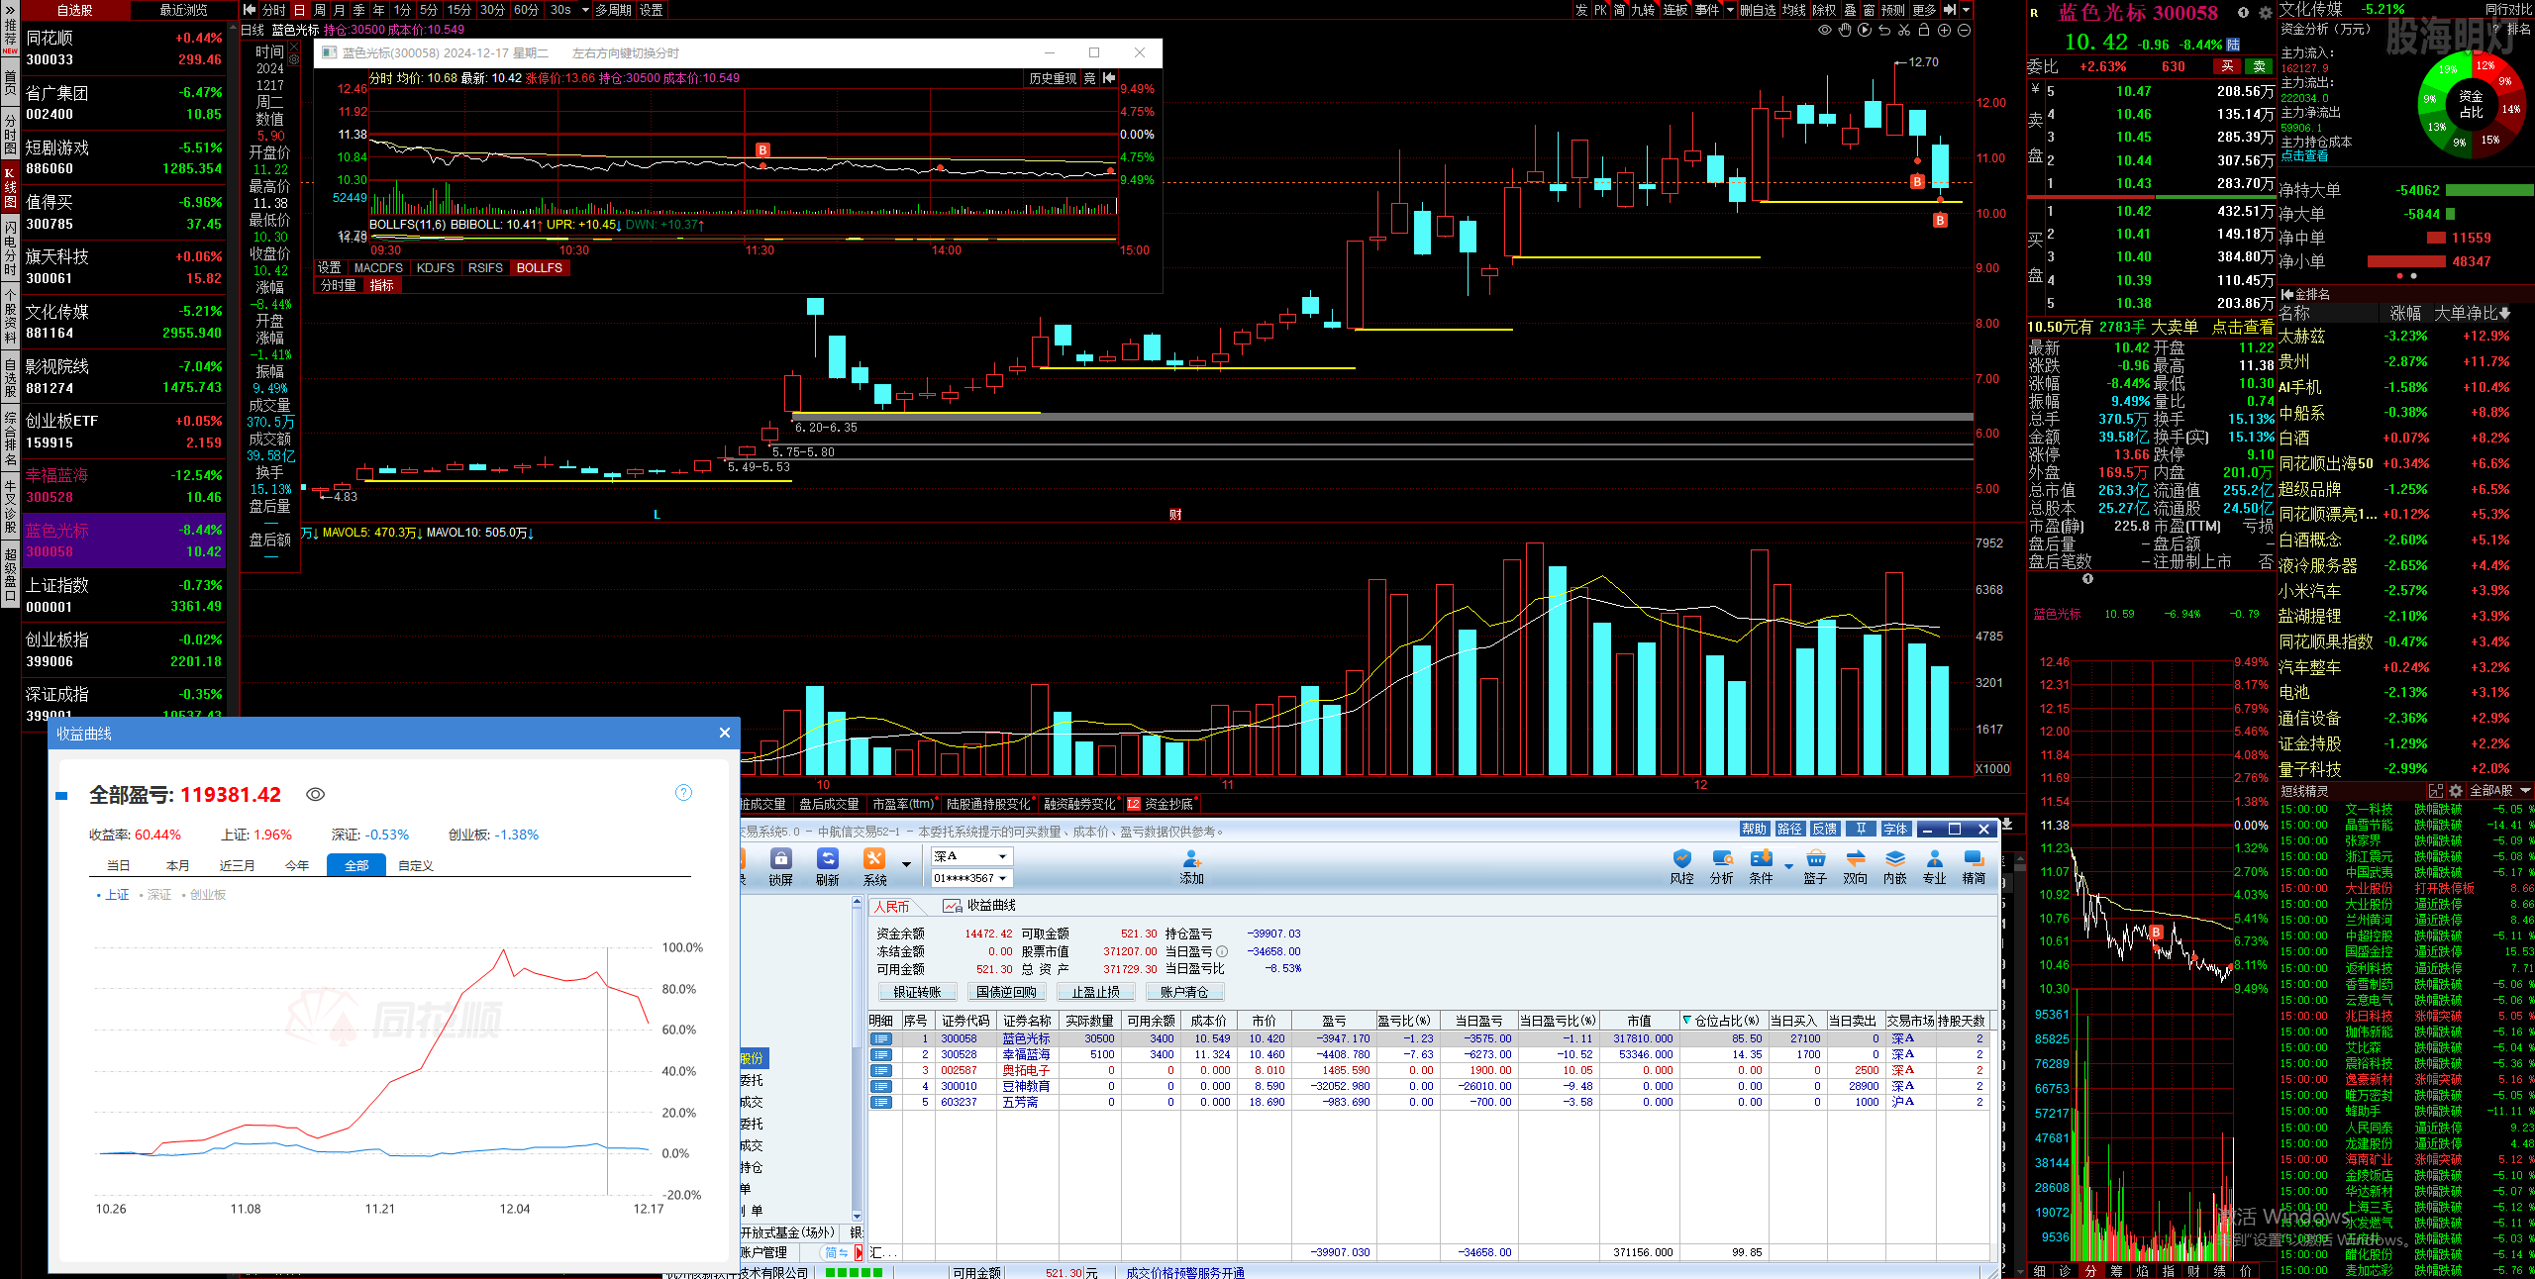This screenshot has height=1279, width=2535.
Task: Click the vertical scrollbar of trading side menu
Action: click(857, 1059)
